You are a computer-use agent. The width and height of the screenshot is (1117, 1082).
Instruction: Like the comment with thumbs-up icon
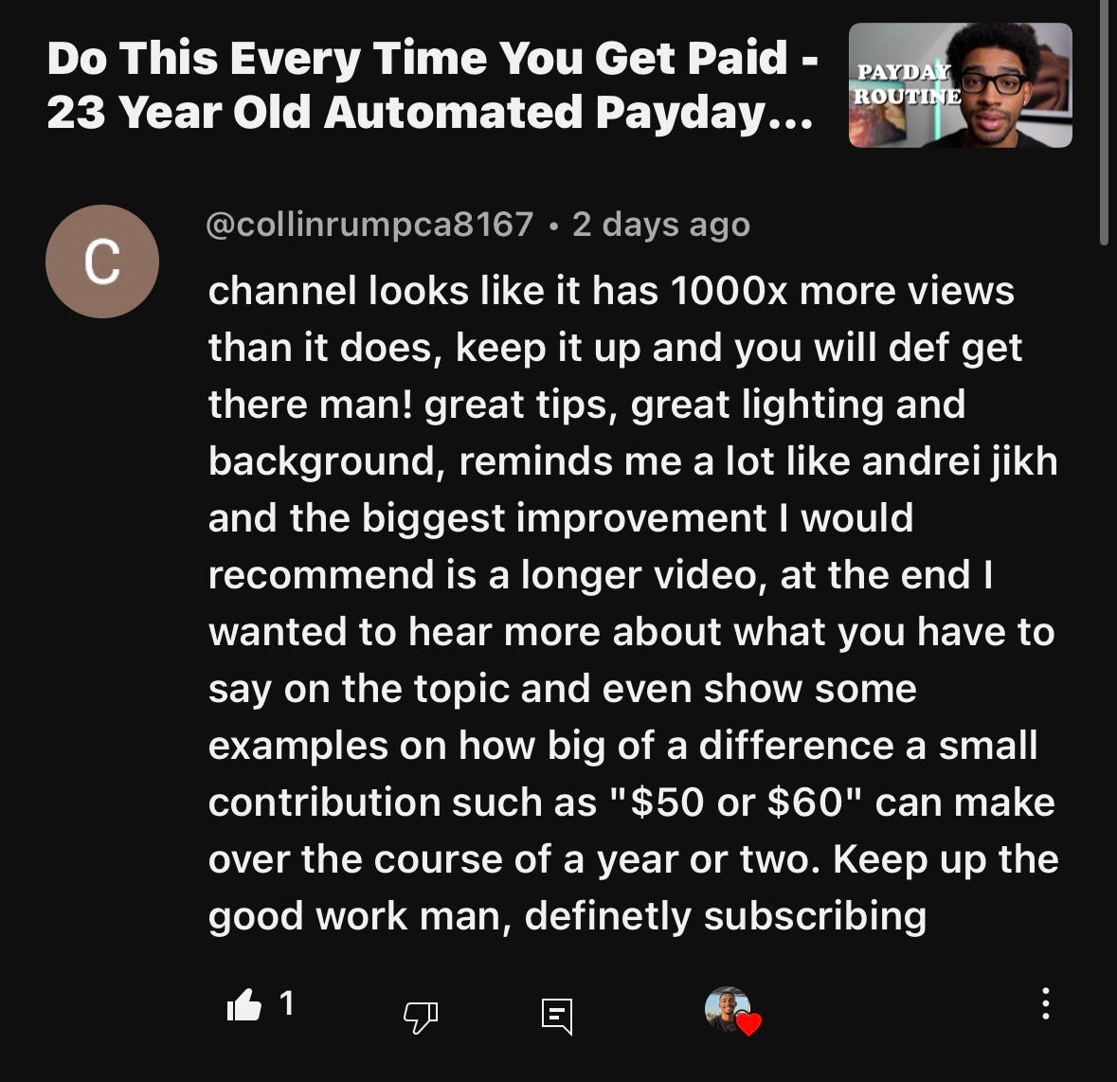coord(244,1005)
